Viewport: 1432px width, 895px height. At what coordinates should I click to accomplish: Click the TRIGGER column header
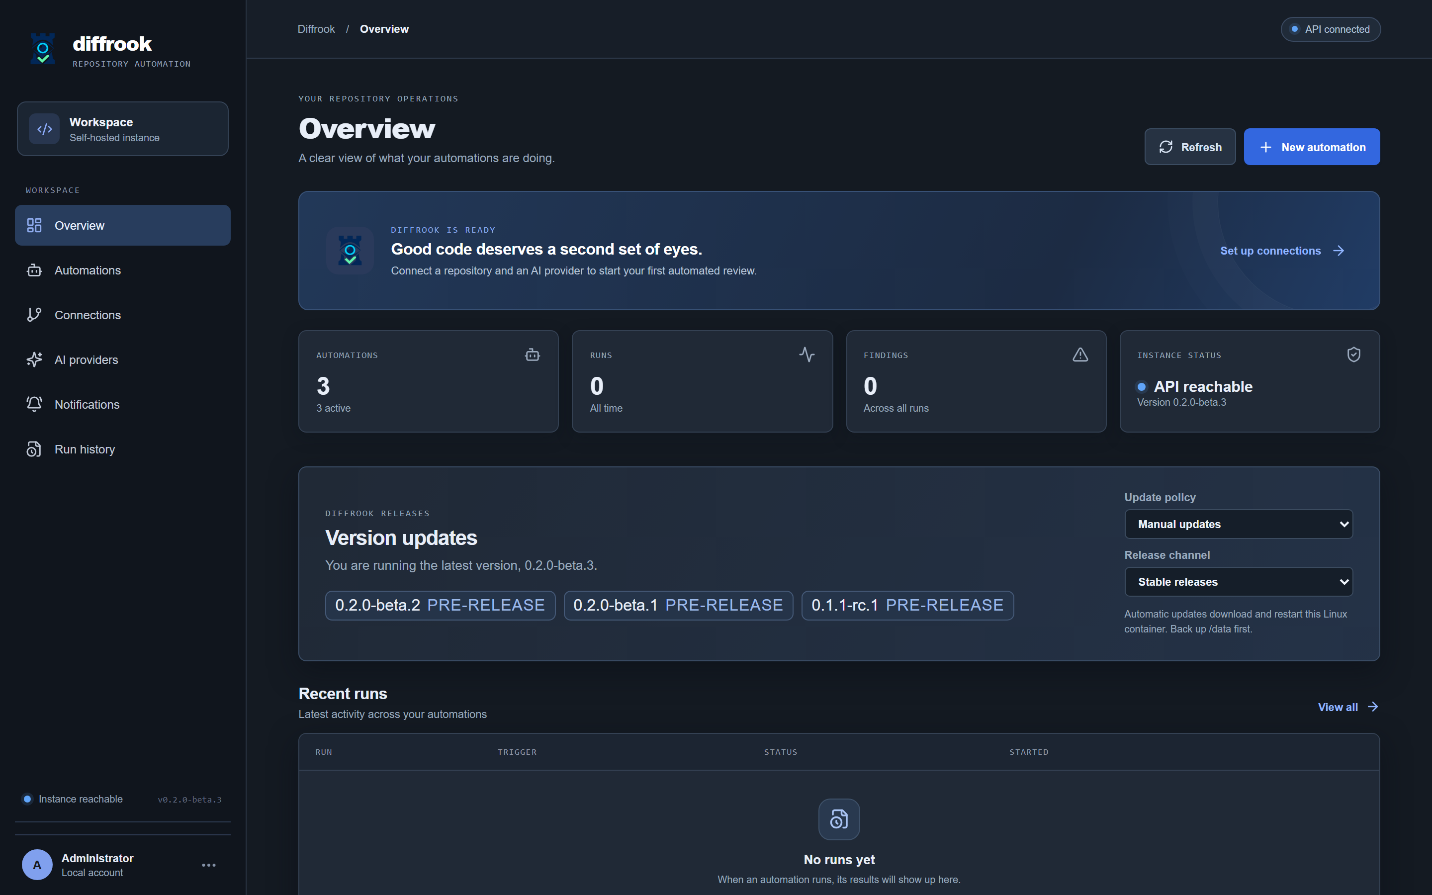[517, 752]
